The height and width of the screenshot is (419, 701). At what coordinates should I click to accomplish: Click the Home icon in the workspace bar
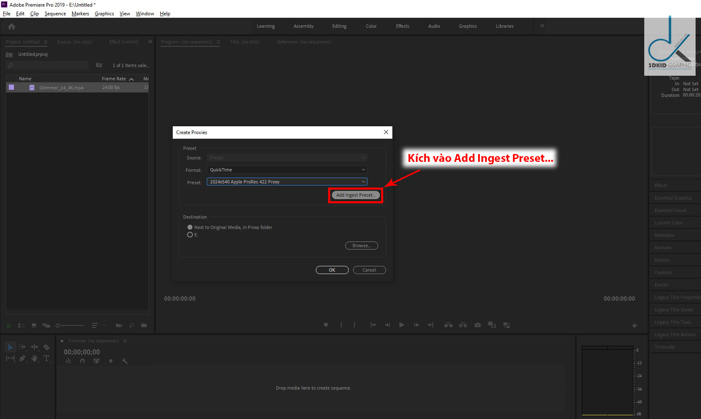coord(12,26)
